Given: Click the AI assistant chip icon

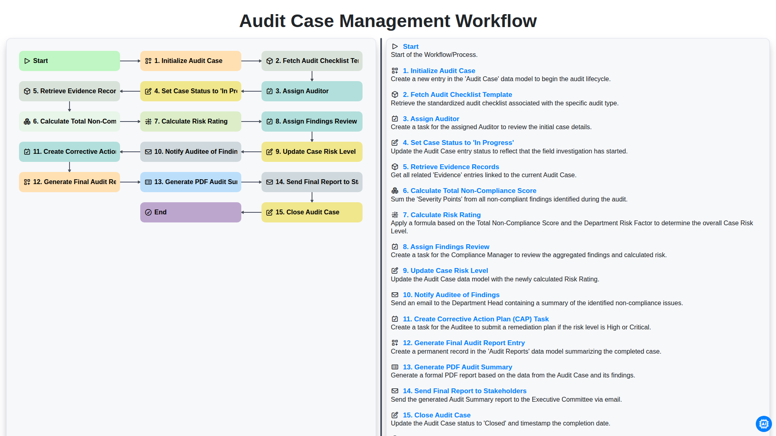Looking at the screenshot, I should 763,424.
